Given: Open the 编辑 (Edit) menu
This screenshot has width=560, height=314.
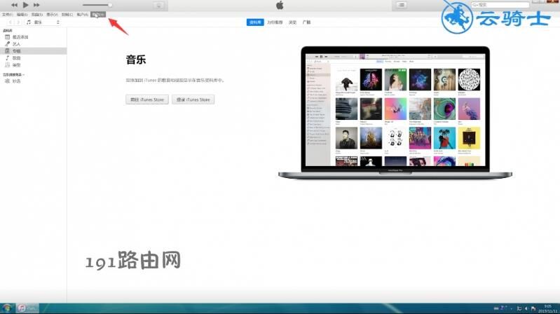Looking at the screenshot, I should [22, 15].
